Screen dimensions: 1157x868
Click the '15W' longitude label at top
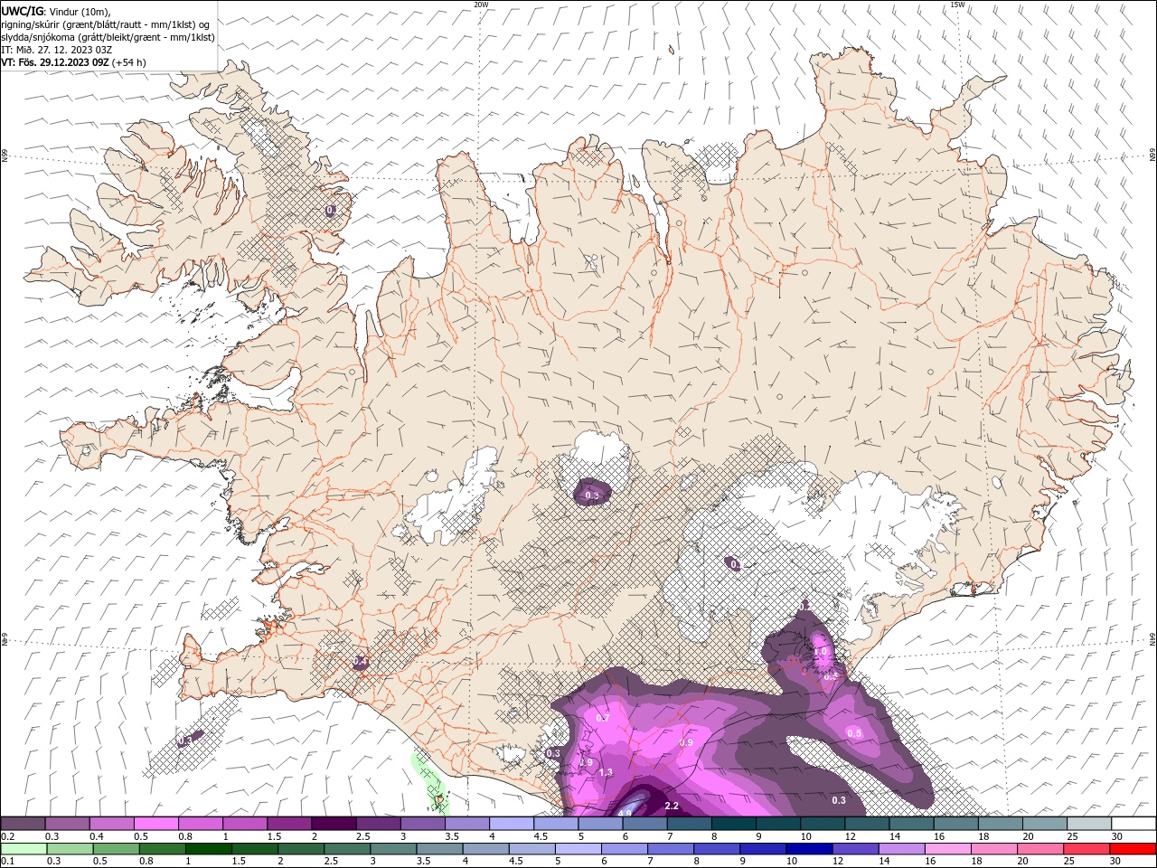click(x=957, y=5)
